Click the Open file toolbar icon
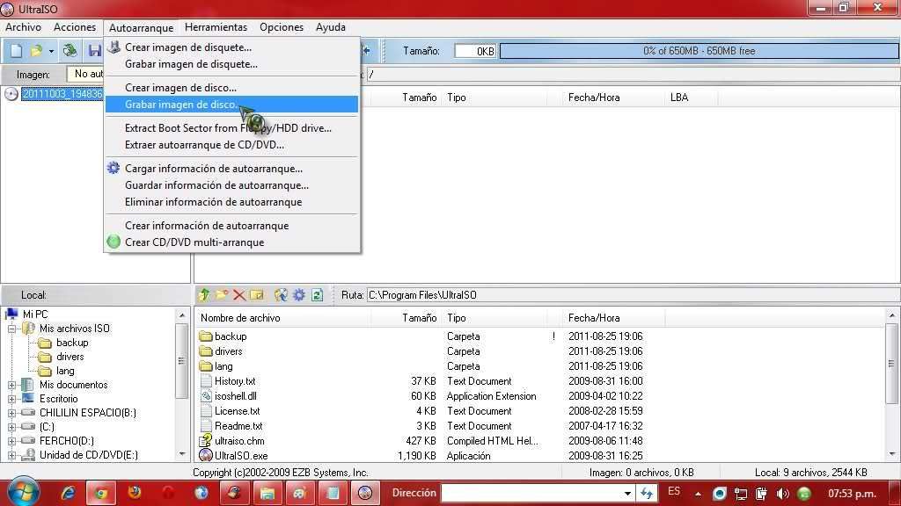The image size is (901, 506). pos(36,51)
